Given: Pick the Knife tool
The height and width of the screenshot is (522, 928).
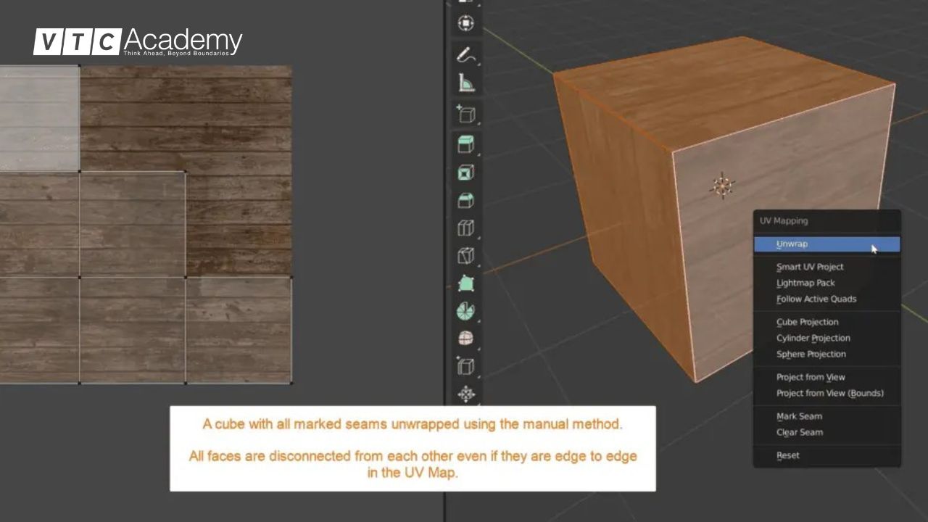Looking at the screenshot, I should tap(465, 256).
